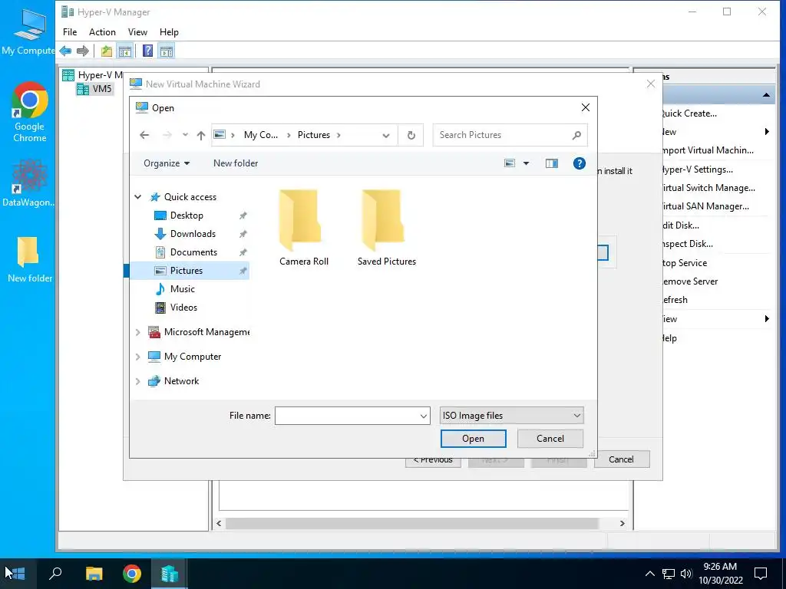The width and height of the screenshot is (786, 589).
Task: Open the DataWagon desktop shortcut
Action: [x=29, y=183]
